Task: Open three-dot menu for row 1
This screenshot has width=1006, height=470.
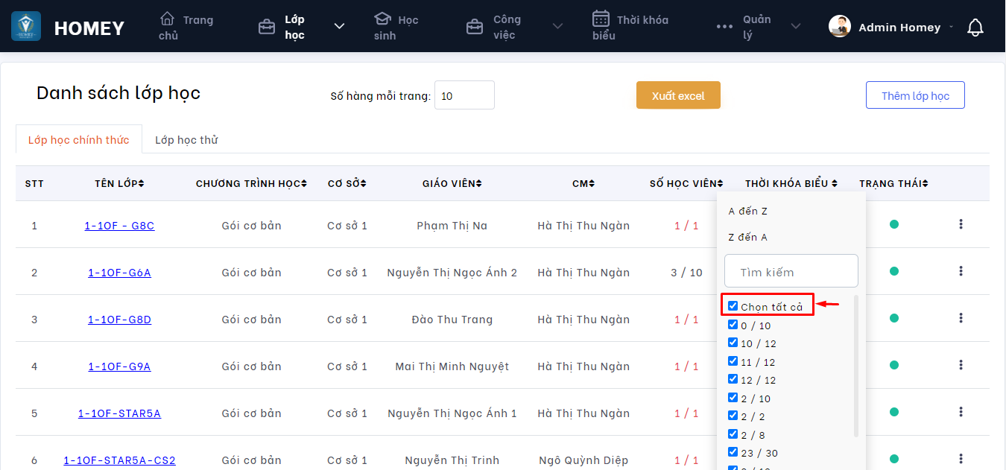Action: pos(961,224)
